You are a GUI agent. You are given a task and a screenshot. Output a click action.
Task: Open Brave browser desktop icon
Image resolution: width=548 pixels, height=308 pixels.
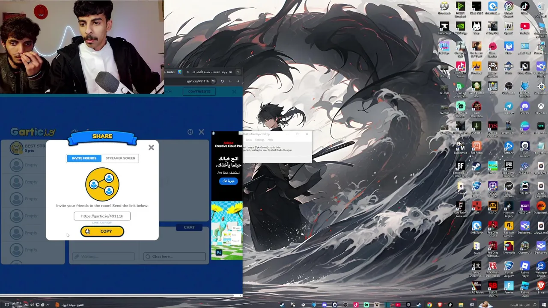541,287
